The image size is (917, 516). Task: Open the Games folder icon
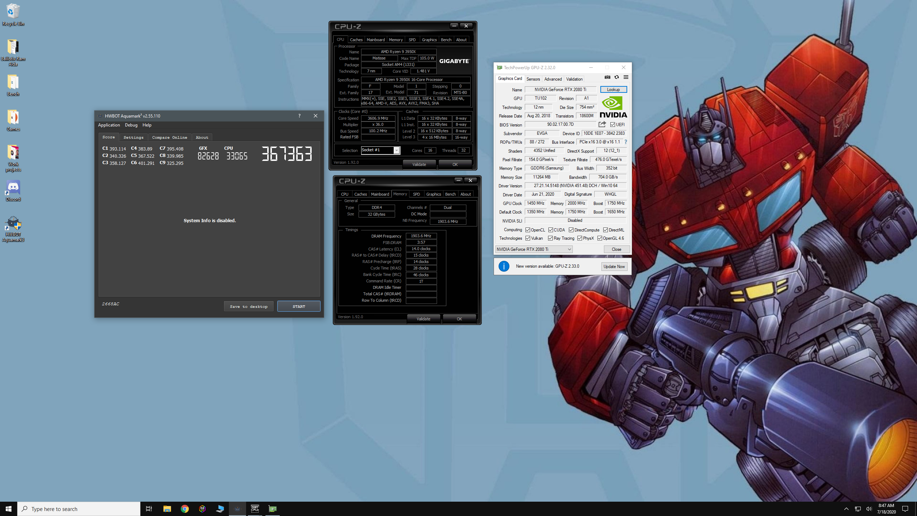(13, 120)
